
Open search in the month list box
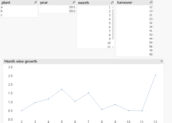112,2
